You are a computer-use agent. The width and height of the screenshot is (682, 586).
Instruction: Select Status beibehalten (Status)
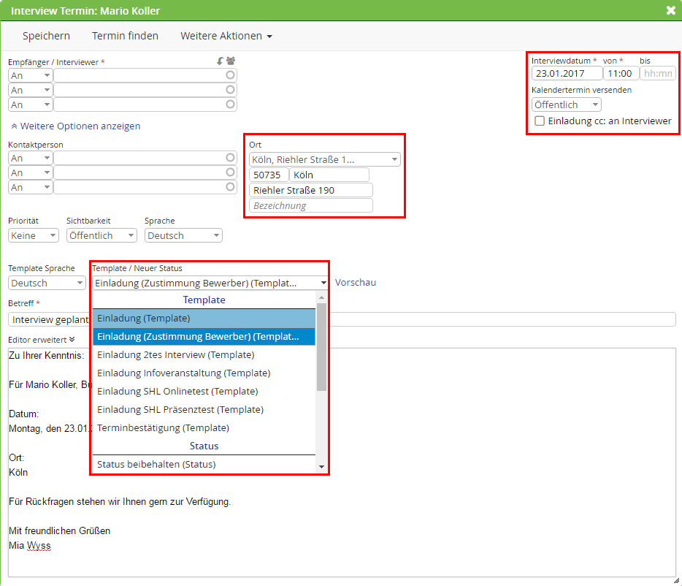204,465
